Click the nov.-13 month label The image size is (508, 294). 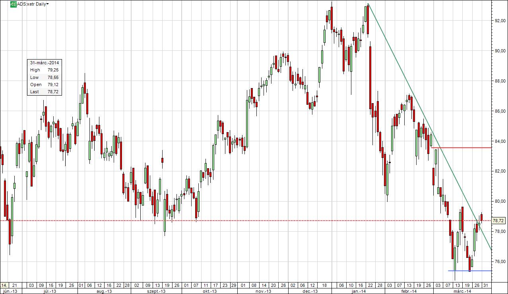click(263, 291)
